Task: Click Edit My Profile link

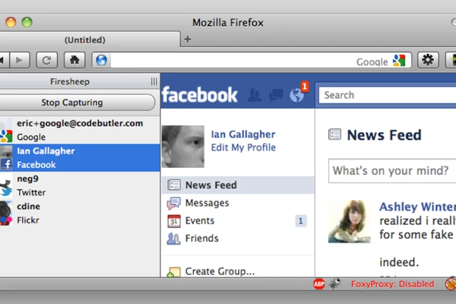Action: point(243,148)
